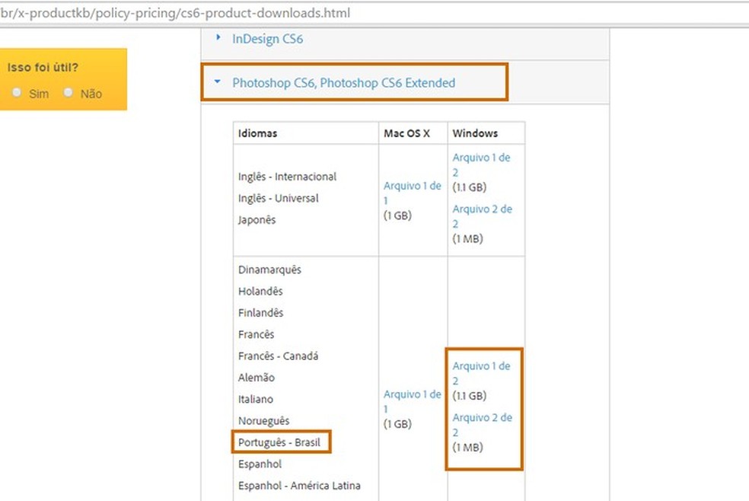Collapse the Photoshop CS6 section arrow

click(218, 81)
